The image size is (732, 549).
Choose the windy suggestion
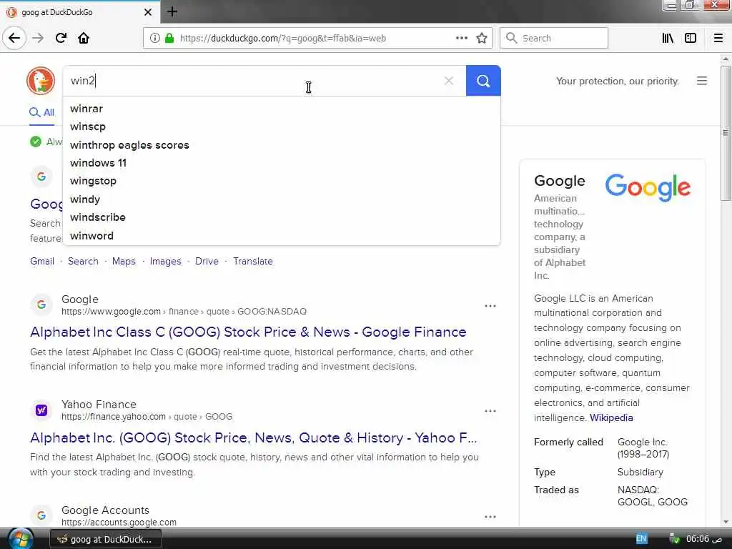coord(282,199)
